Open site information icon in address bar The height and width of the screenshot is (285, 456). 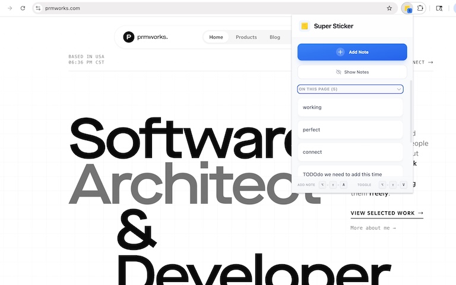click(38, 8)
